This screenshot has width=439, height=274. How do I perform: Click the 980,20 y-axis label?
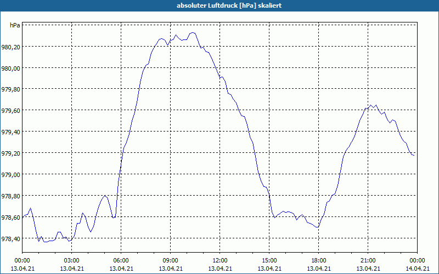10,47
